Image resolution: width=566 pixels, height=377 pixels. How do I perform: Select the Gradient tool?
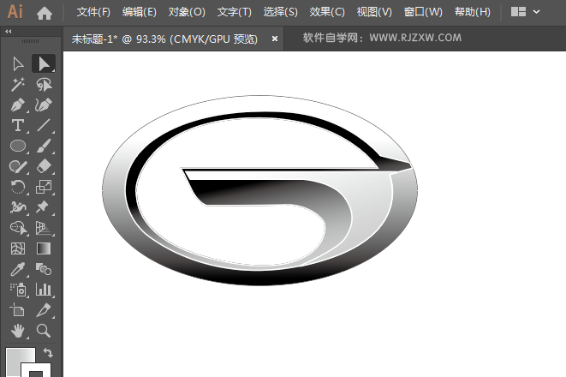44,248
